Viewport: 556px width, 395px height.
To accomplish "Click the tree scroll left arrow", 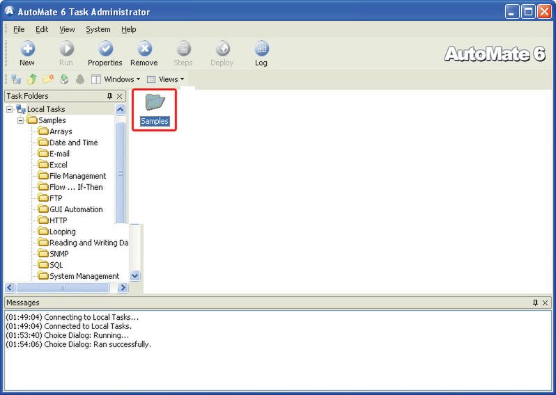I will click(10, 287).
